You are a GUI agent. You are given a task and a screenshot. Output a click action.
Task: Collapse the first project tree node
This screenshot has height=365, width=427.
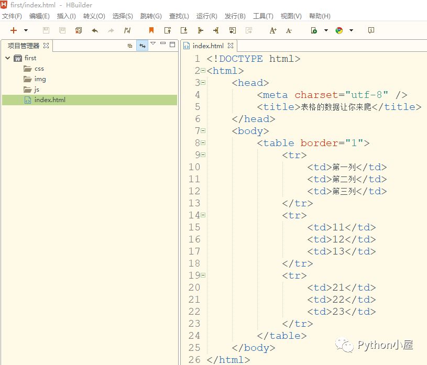point(8,58)
